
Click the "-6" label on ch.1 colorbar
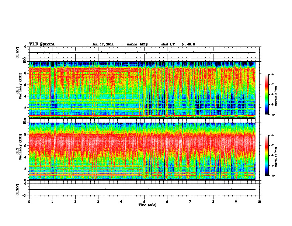pyautogui.click(x=272, y=75)
